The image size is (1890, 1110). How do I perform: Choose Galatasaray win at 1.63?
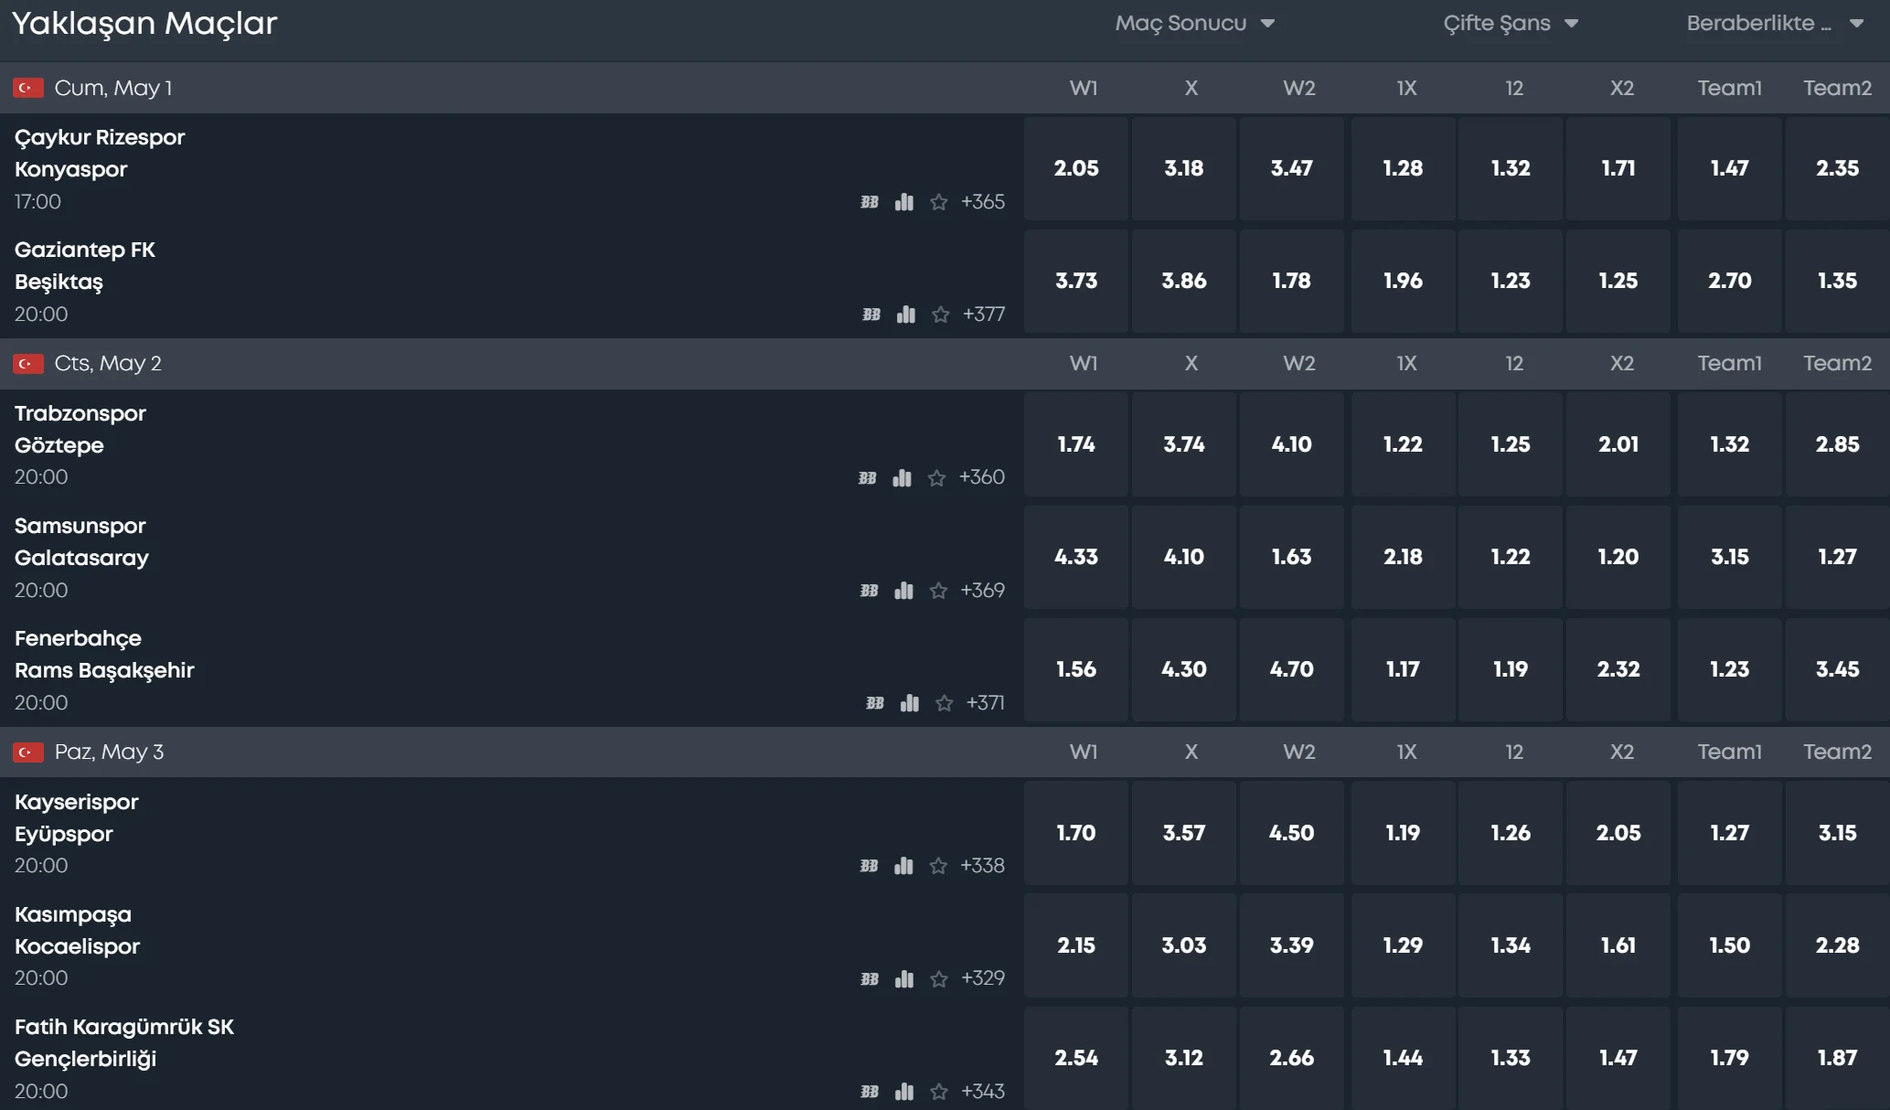tap(1292, 557)
